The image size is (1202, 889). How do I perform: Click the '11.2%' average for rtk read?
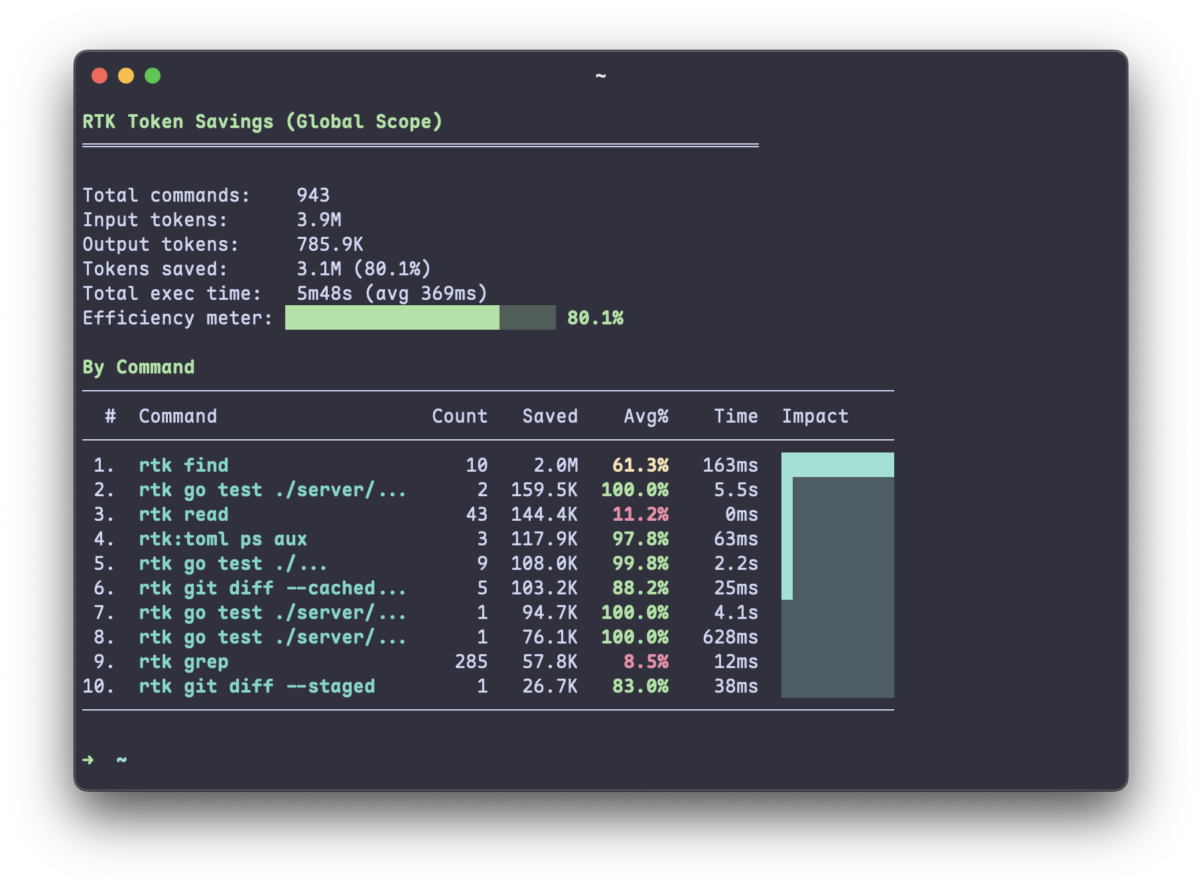[640, 514]
